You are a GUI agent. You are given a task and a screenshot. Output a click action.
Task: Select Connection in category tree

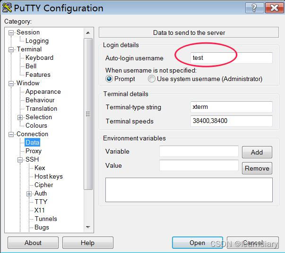(32, 134)
